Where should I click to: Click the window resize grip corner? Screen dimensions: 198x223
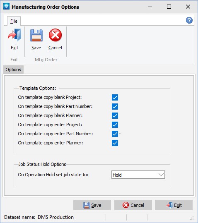192,218
